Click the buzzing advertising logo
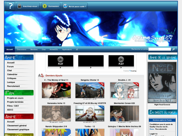This screenshot has height=136, width=182. point(133,71)
